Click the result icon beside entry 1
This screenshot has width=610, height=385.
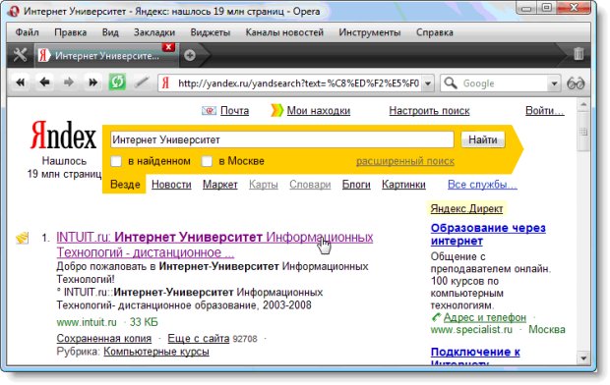[x=23, y=238]
